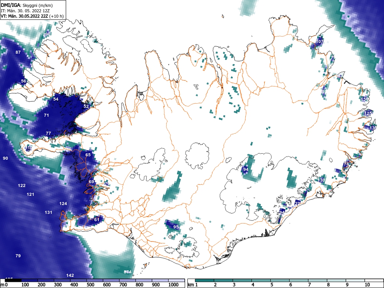Click the value 65 on the map
Viewport: 384px width, 288px height.
88,155
